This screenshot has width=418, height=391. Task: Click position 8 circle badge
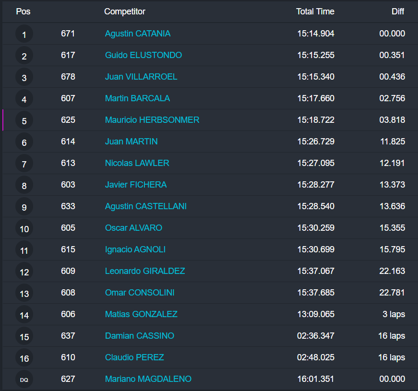coord(24,185)
